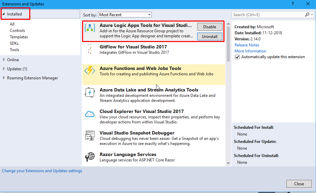Open the search options dropdown arrow
The width and height of the screenshot is (316, 193).
coord(312,15)
